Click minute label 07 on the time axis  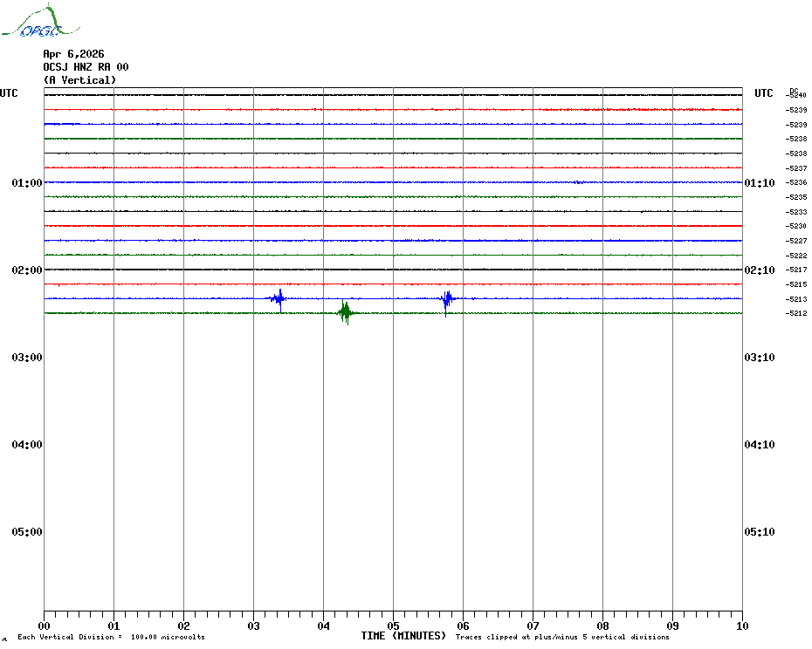click(x=533, y=626)
